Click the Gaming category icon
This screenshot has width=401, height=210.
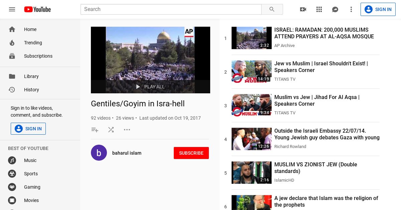(x=12, y=187)
